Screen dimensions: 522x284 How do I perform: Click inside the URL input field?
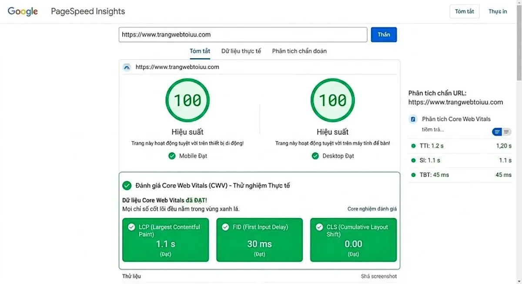click(x=242, y=34)
